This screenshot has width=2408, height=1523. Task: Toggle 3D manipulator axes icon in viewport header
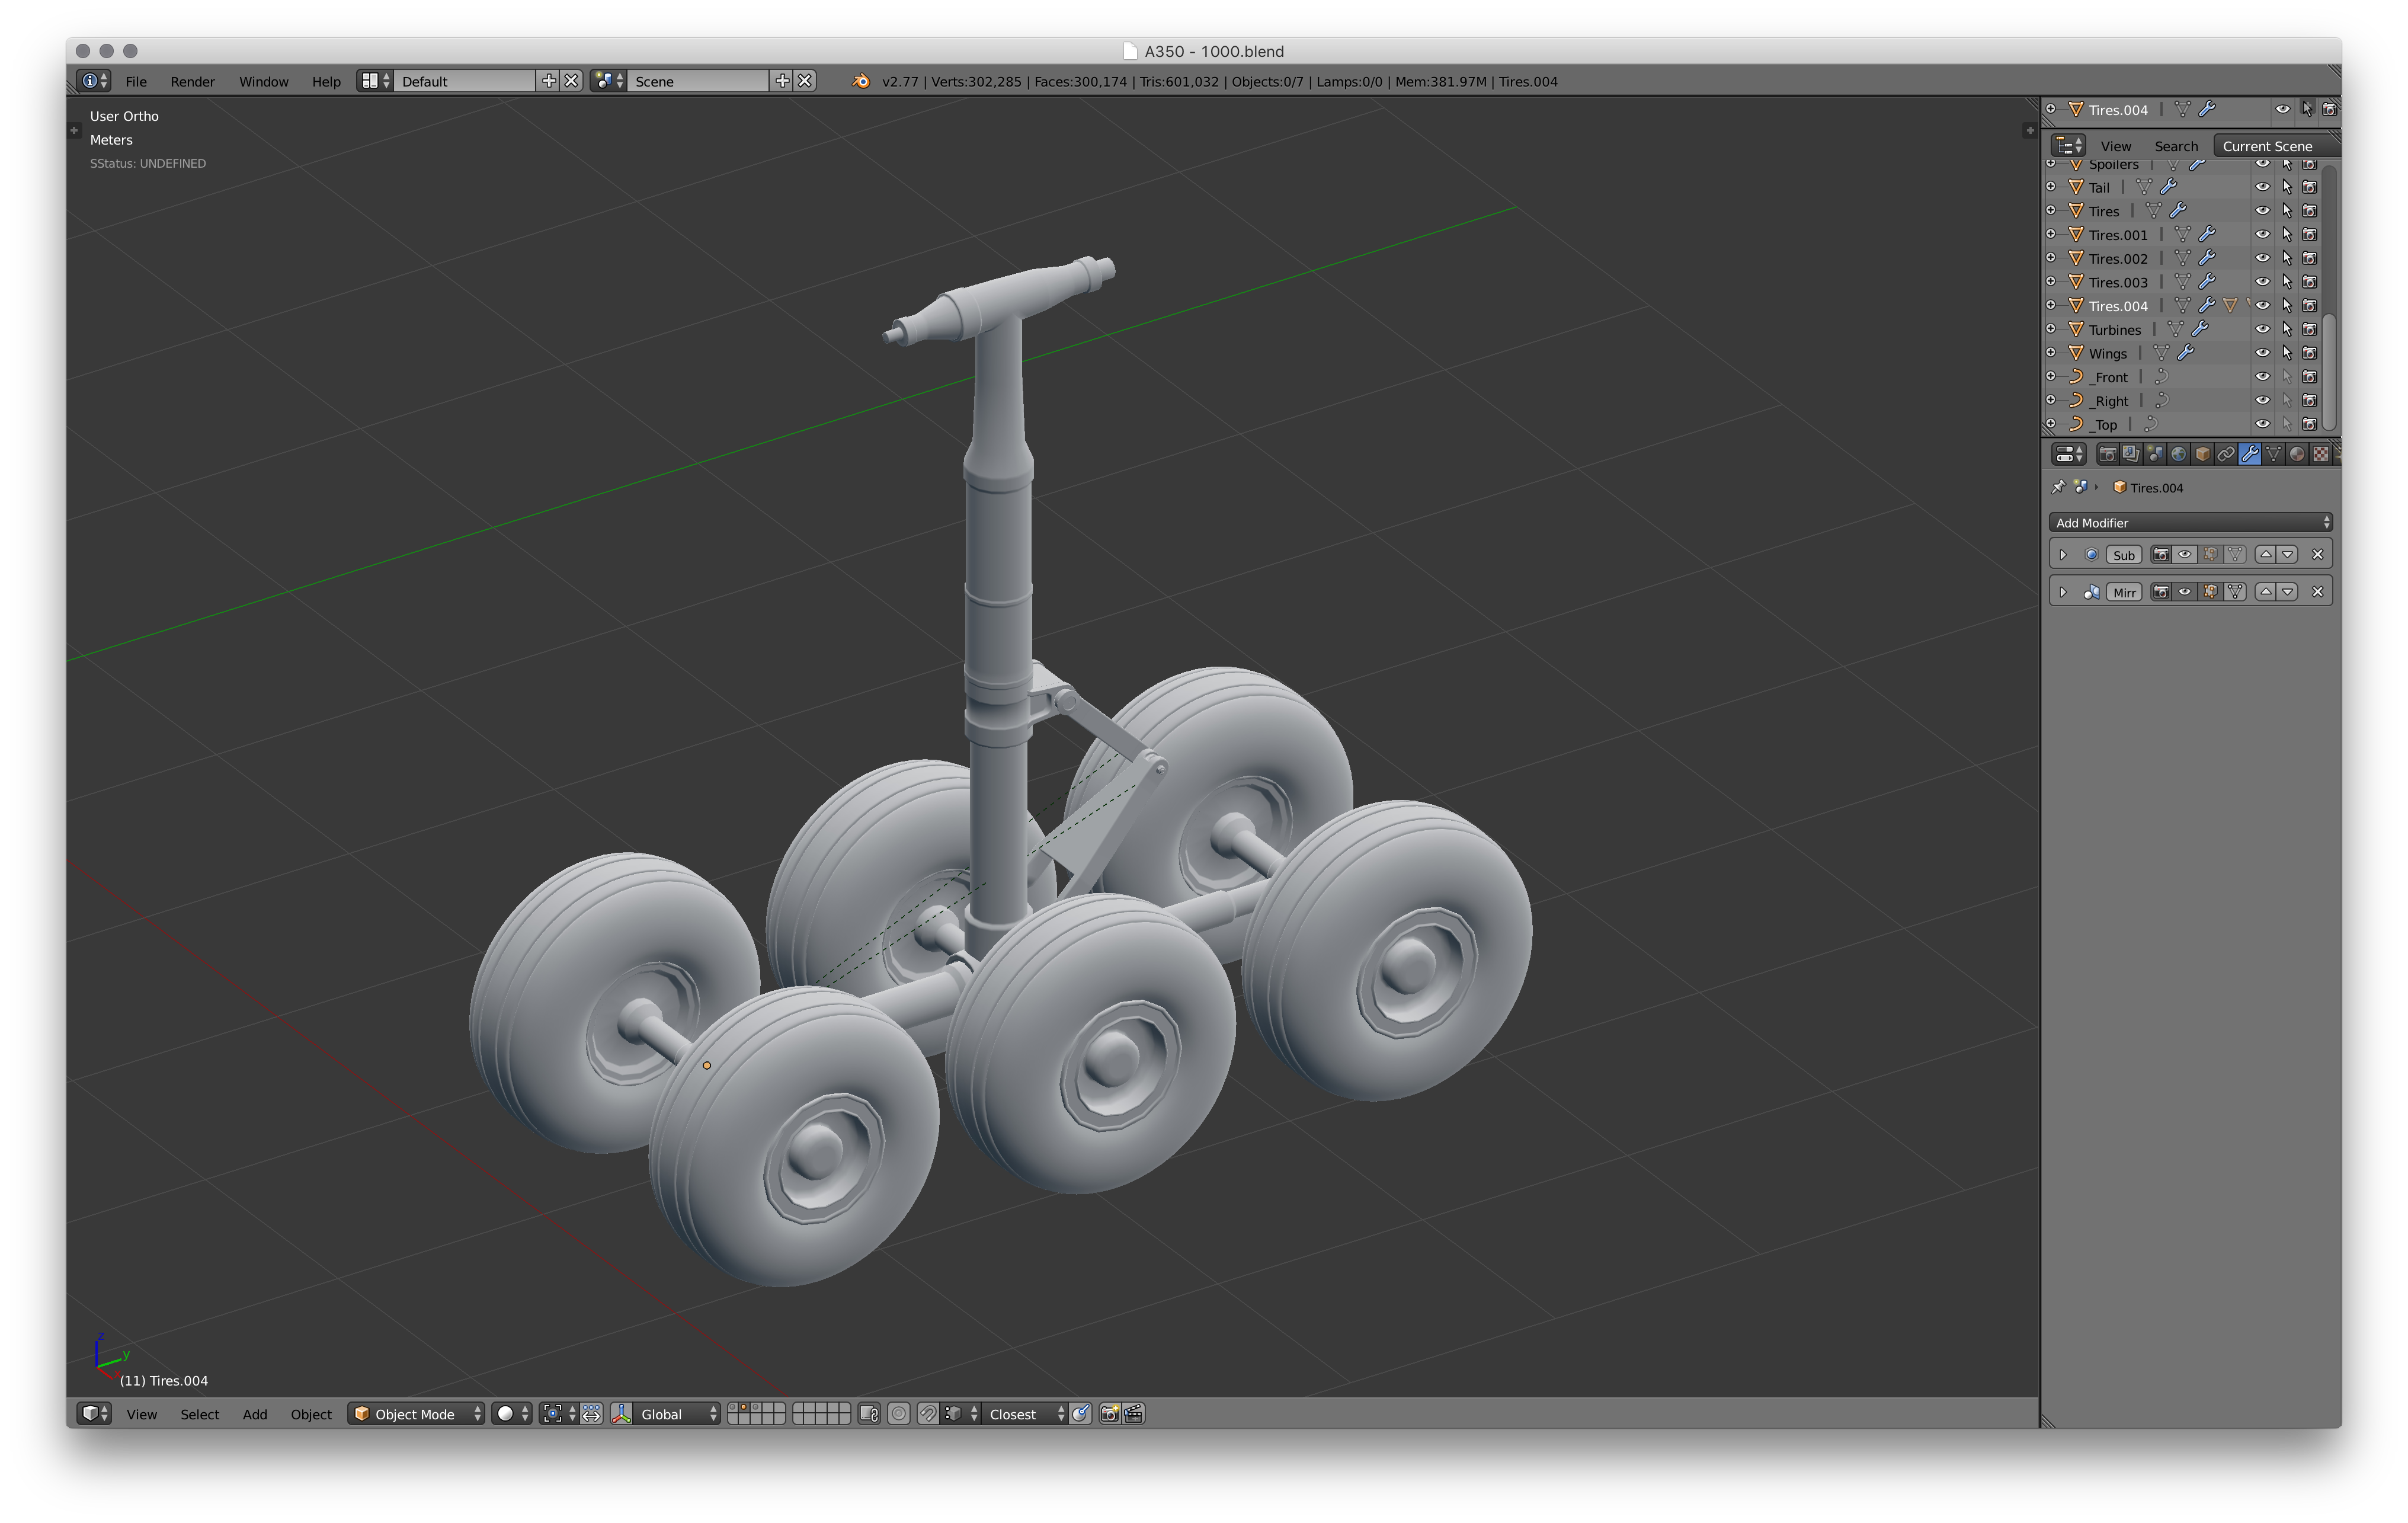pos(622,1413)
